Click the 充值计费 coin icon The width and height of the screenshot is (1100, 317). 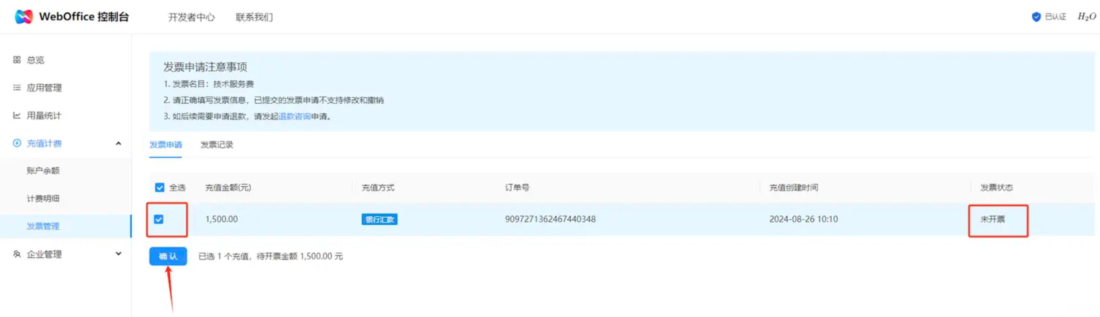17,143
